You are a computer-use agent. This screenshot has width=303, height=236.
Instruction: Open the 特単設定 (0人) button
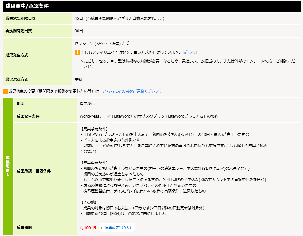pyautogui.click(x=117, y=228)
